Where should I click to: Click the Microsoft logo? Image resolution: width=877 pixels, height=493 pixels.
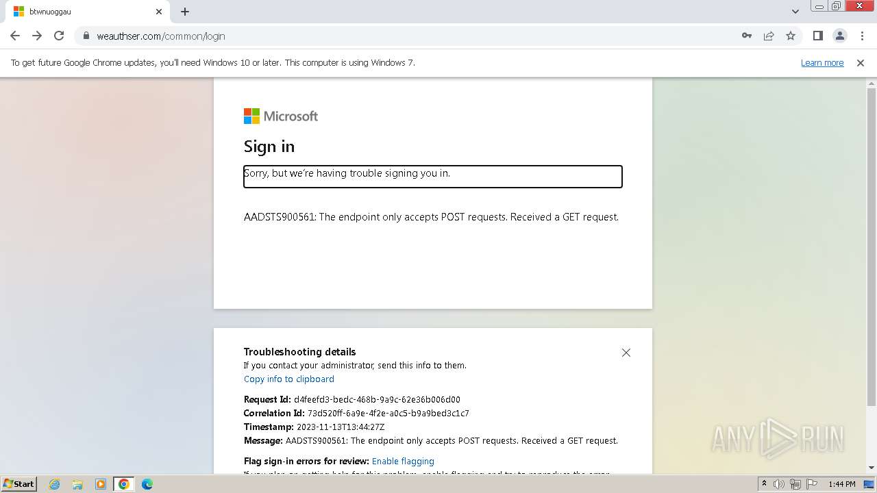click(x=281, y=116)
